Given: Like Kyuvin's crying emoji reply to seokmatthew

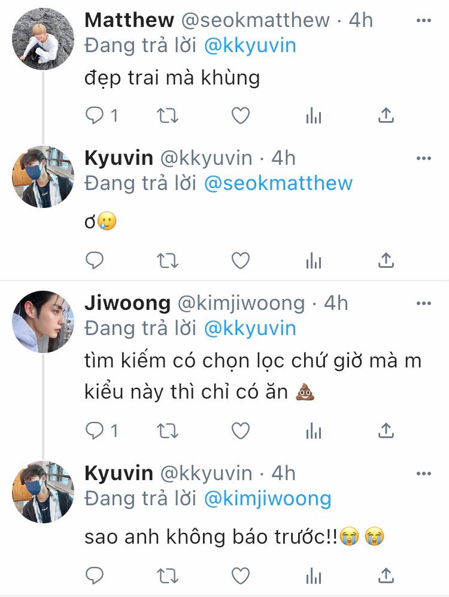Looking at the screenshot, I should pos(241,261).
